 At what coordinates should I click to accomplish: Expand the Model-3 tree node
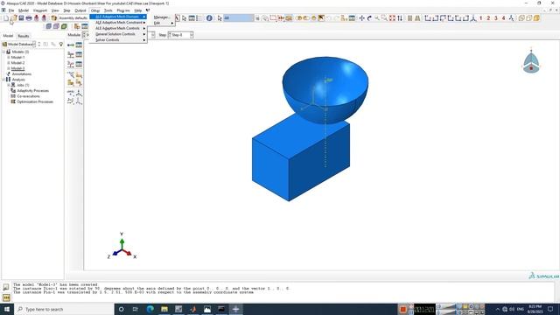(x=9, y=68)
